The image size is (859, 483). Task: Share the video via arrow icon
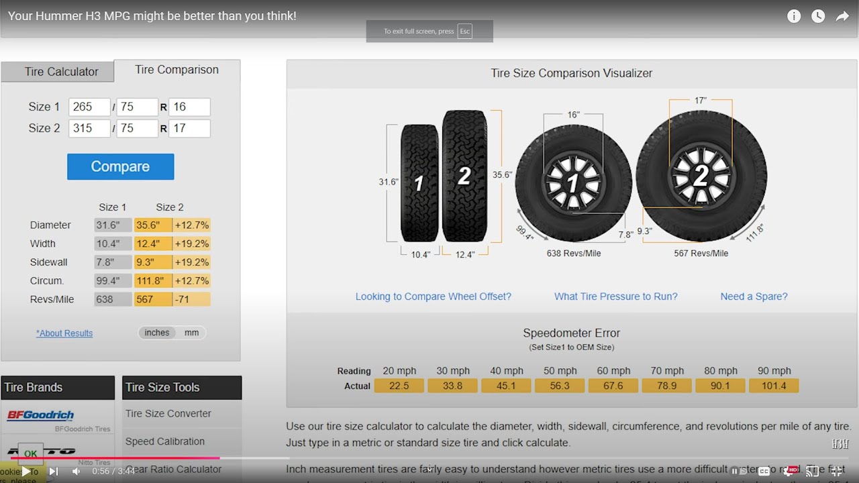coord(842,16)
